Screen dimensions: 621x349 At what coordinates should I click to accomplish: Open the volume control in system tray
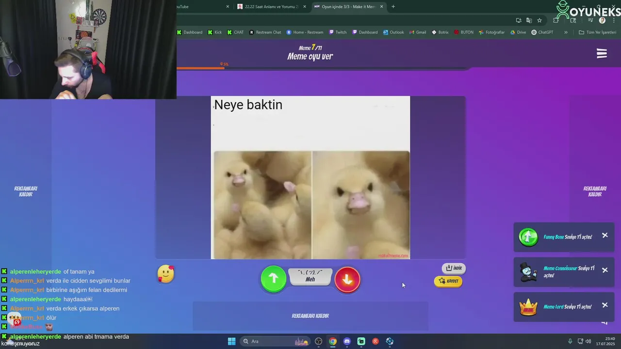[588, 341]
